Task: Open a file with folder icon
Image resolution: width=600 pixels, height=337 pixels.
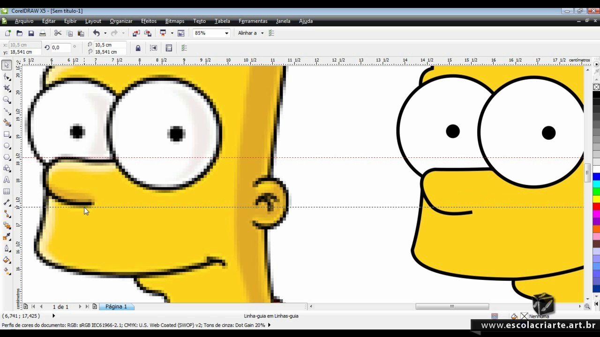Action: [x=19, y=33]
